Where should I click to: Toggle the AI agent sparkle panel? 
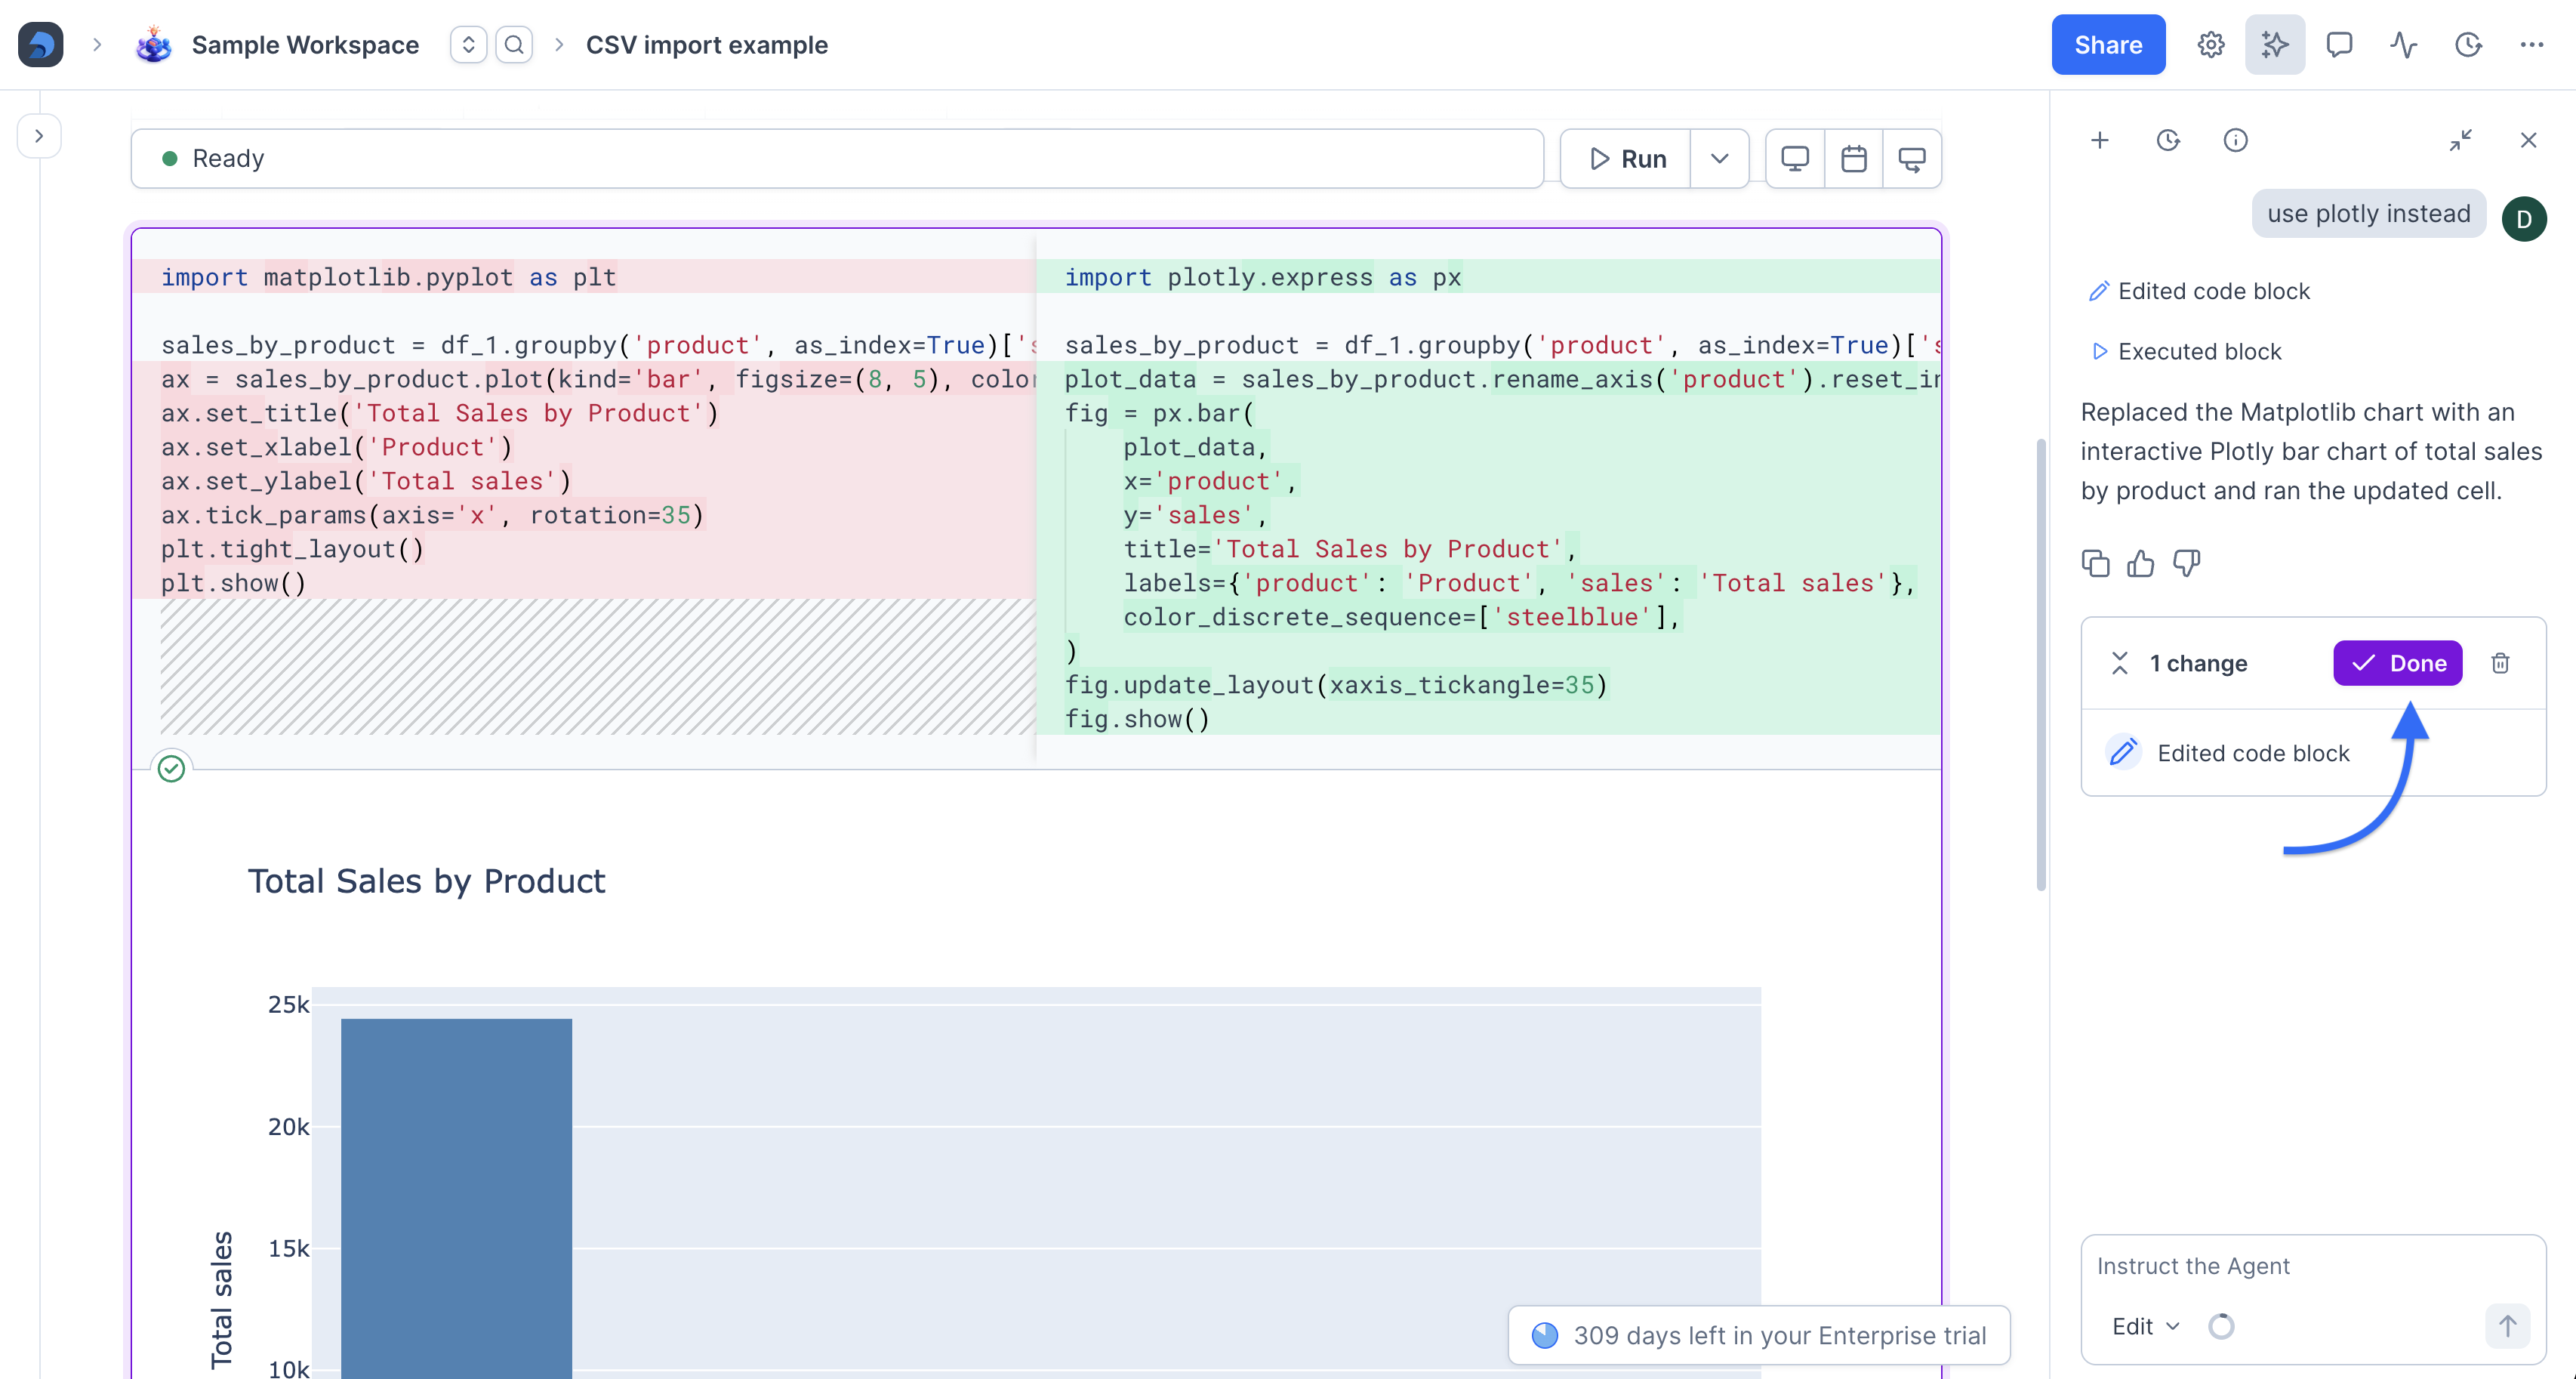tap(2274, 45)
